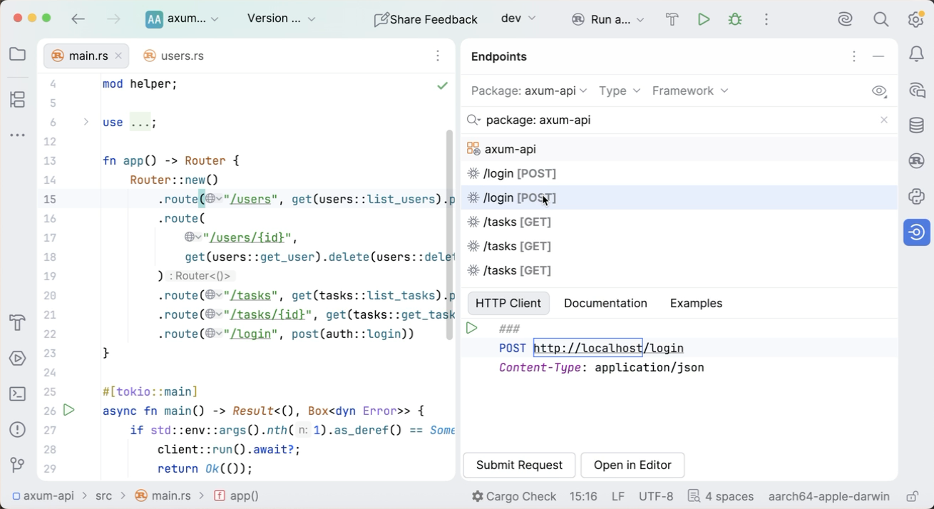Toggle read-only lock icon in status bar
This screenshot has width=934, height=509.
pyautogui.click(x=912, y=496)
